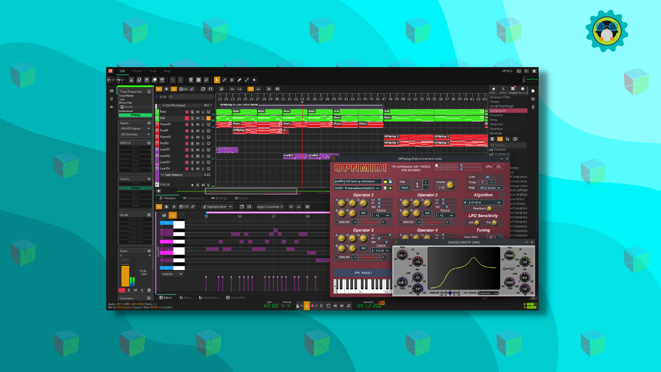This screenshot has width=661, height=372.
Task: Switch to the Mixer tab
Action: pyautogui.click(x=186, y=298)
